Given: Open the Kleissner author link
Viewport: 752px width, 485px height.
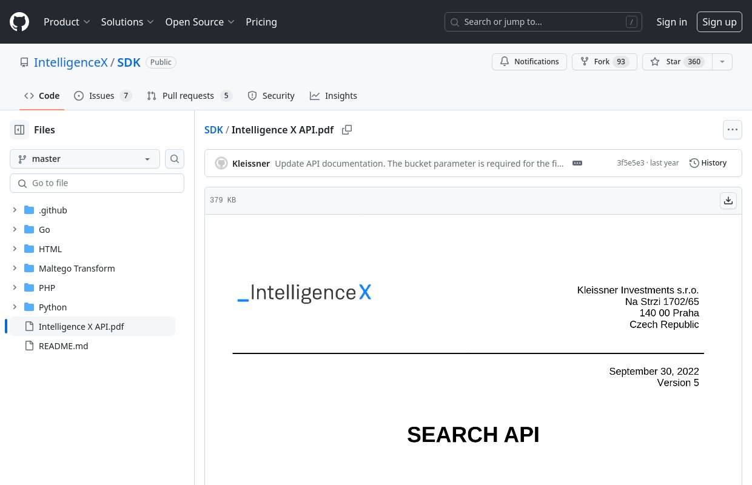Looking at the screenshot, I should click(251, 163).
